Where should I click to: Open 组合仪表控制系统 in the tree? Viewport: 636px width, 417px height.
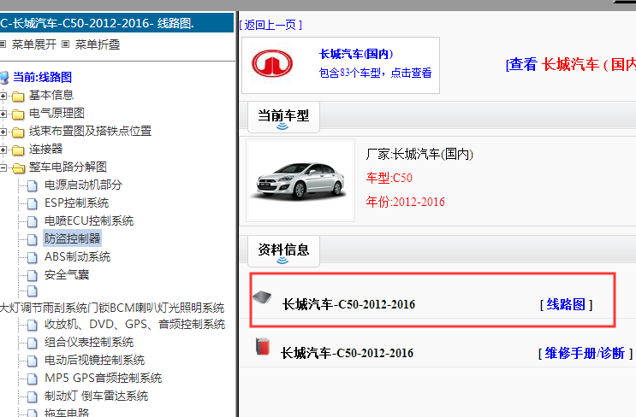click(x=89, y=342)
